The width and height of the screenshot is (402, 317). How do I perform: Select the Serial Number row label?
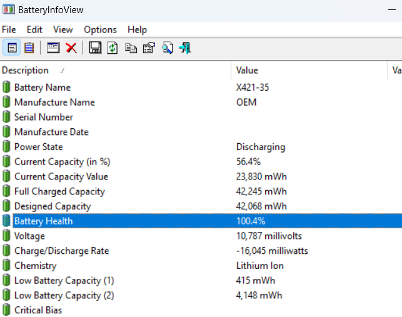click(44, 117)
